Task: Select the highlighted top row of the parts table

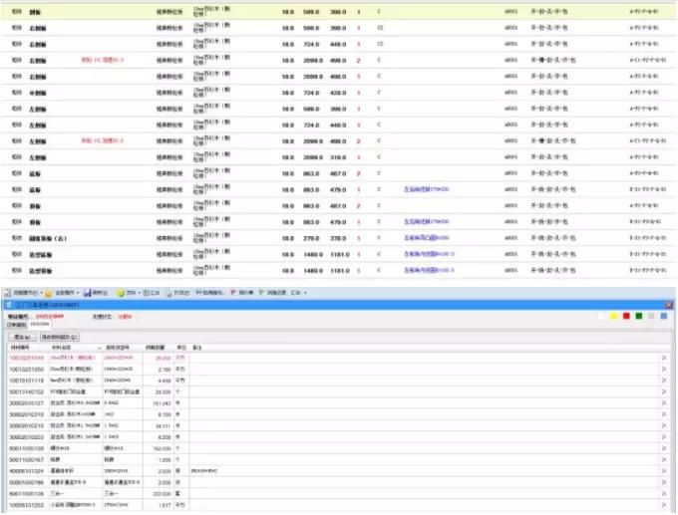Action: click(x=338, y=12)
